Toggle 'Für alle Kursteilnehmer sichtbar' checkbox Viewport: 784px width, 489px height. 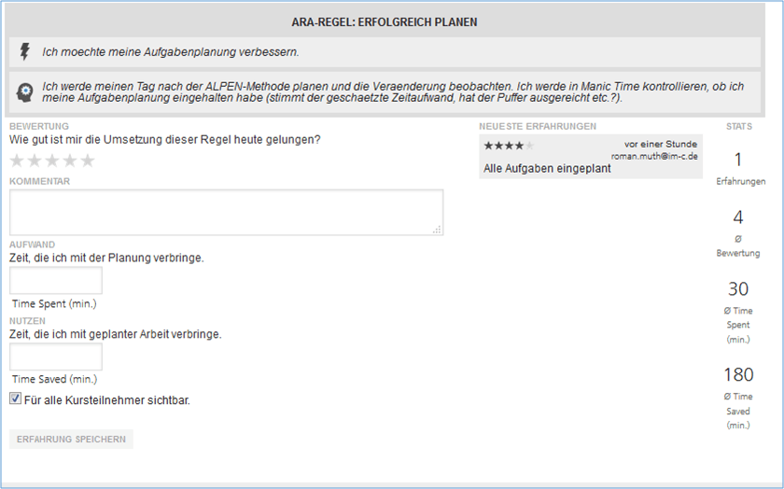coord(15,398)
